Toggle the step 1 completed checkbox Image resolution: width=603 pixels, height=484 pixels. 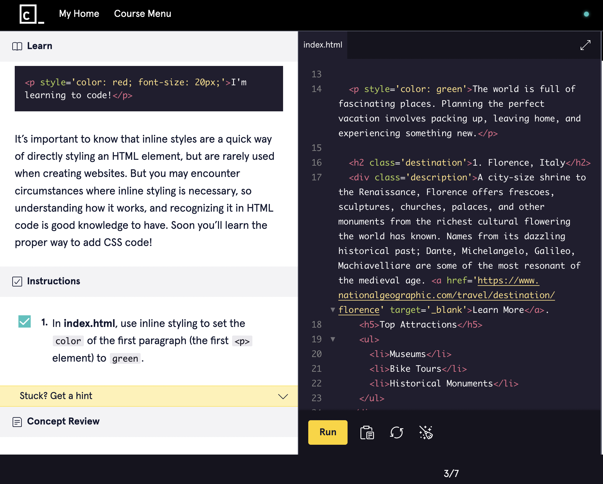(x=25, y=322)
